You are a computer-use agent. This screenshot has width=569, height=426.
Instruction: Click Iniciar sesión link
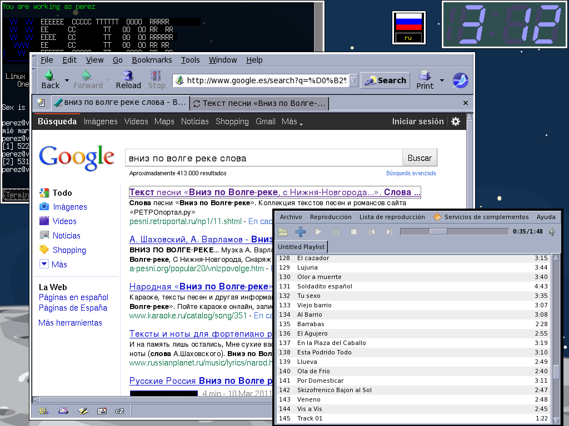[418, 121]
